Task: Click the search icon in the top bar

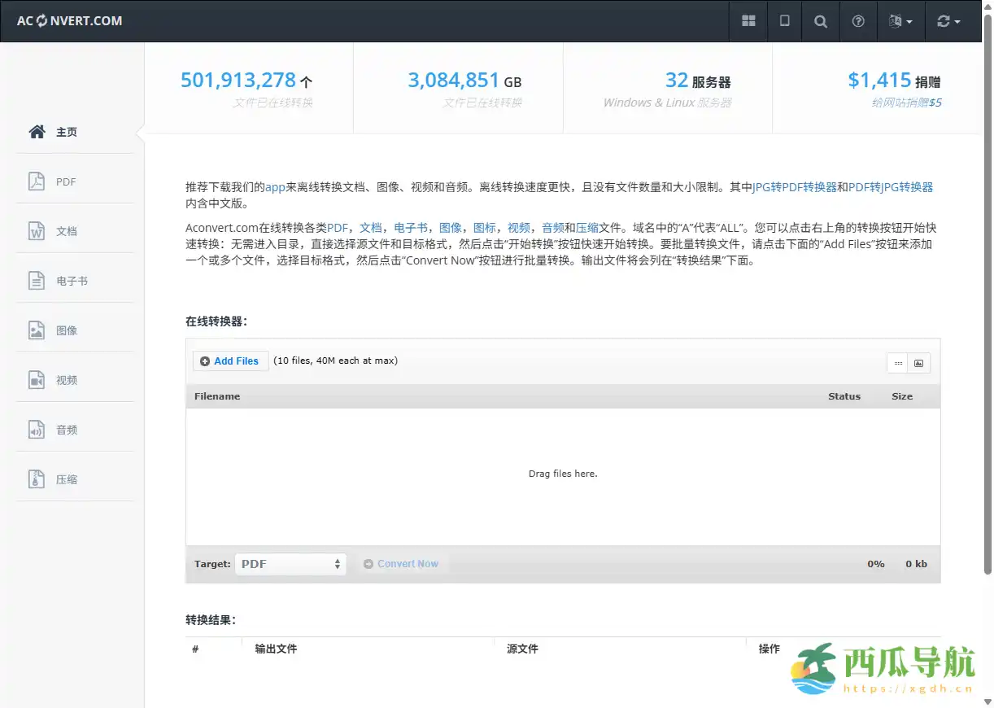Action: tap(820, 21)
